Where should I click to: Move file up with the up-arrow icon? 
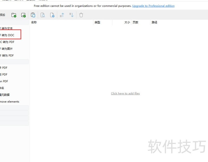[62, 15]
